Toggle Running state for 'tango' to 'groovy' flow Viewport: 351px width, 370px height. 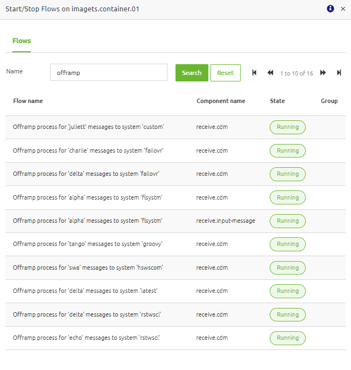(287, 244)
